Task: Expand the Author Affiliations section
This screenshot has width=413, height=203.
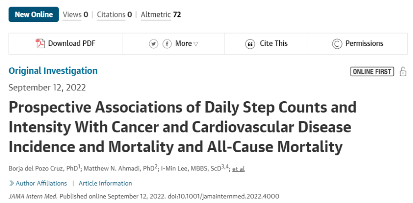Action: (x=41, y=183)
